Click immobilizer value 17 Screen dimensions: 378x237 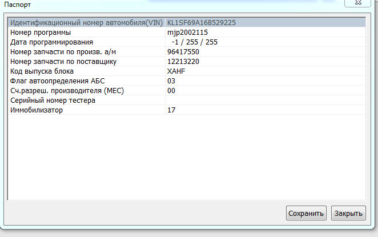[171, 110]
